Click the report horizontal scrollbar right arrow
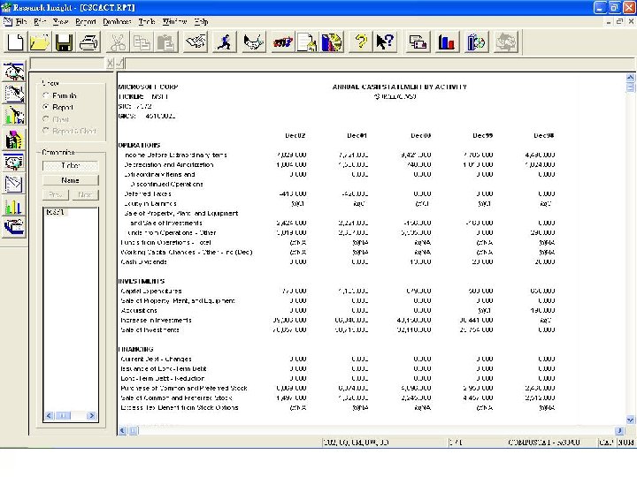 (x=619, y=430)
